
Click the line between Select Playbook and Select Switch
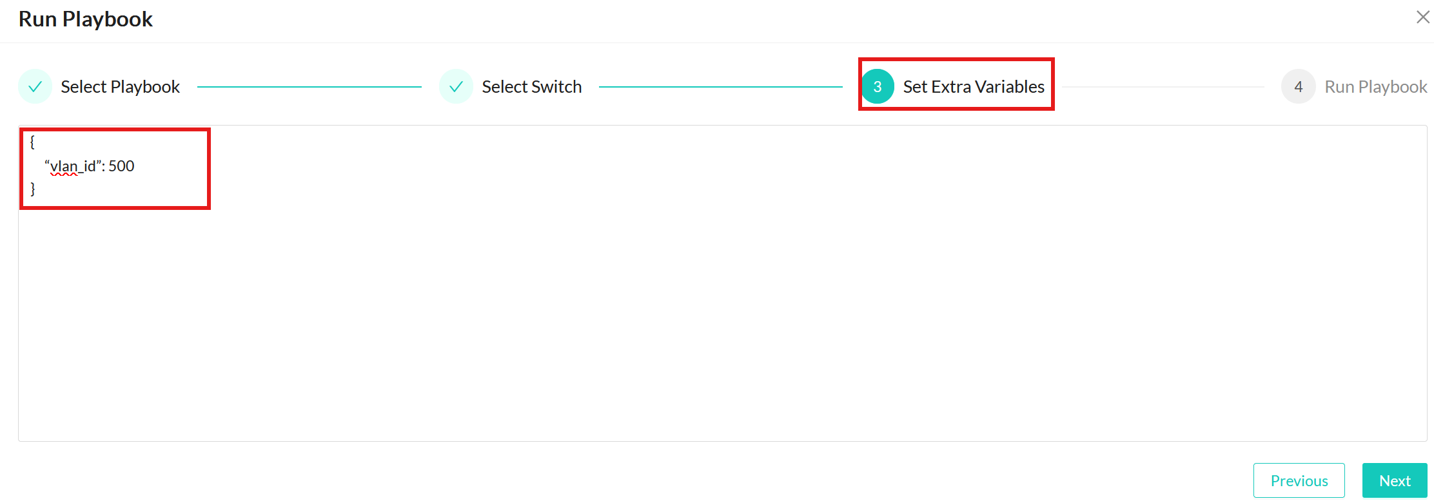(x=309, y=86)
